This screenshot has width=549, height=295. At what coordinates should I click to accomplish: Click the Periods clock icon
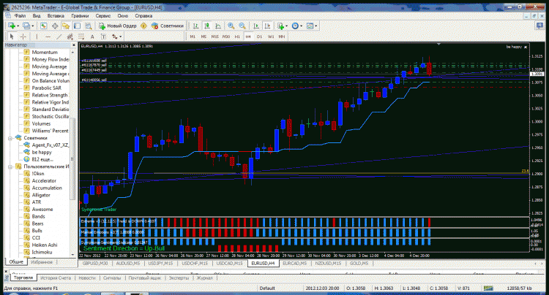click(295, 26)
